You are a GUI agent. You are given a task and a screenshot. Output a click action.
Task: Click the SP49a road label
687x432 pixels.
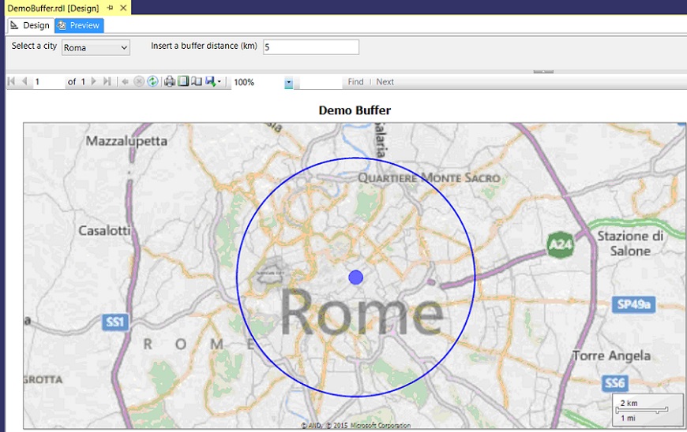[x=633, y=304]
